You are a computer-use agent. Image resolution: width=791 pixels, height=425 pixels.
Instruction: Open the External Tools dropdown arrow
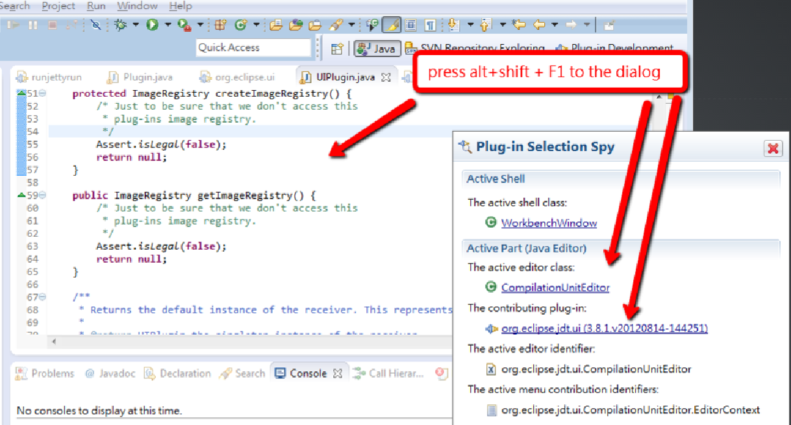click(x=200, y=25)
